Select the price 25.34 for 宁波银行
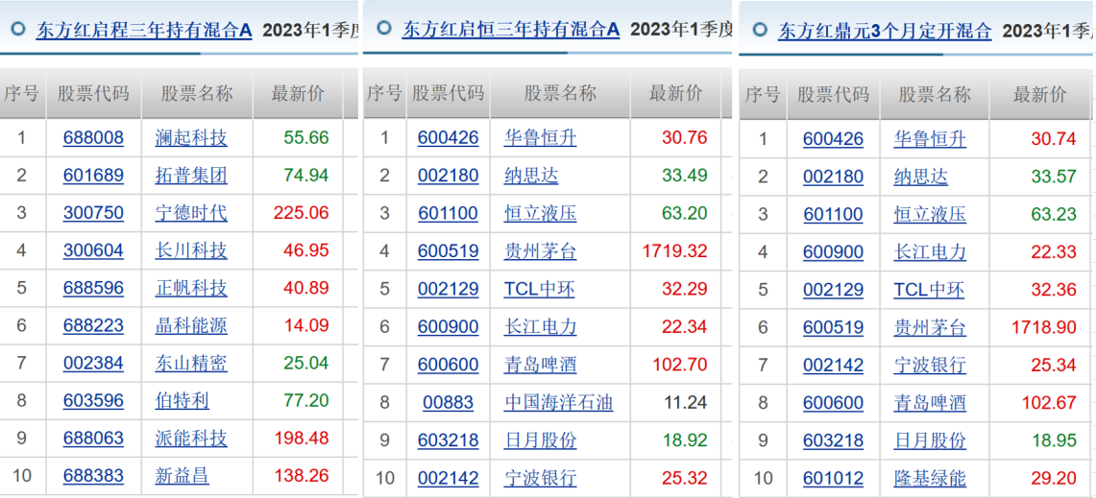The width and height of the screenshot is (1096, 498). tap(1054, 366)
